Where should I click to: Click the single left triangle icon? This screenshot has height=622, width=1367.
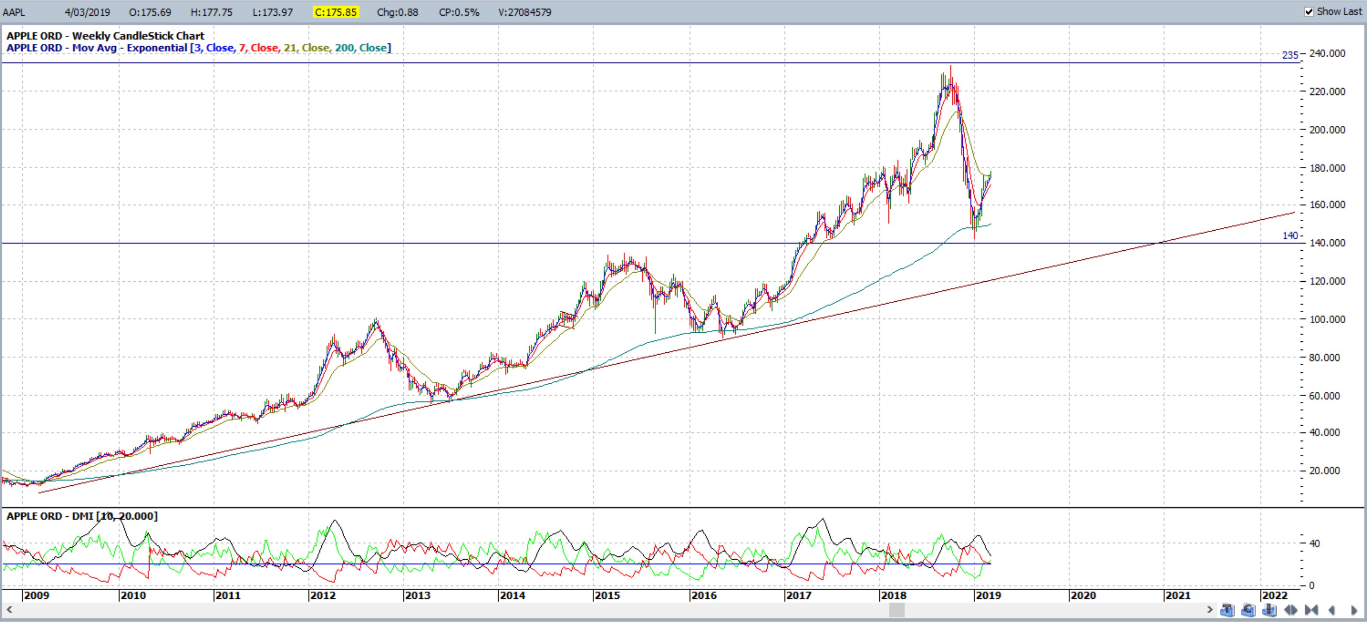[1331, 610]
